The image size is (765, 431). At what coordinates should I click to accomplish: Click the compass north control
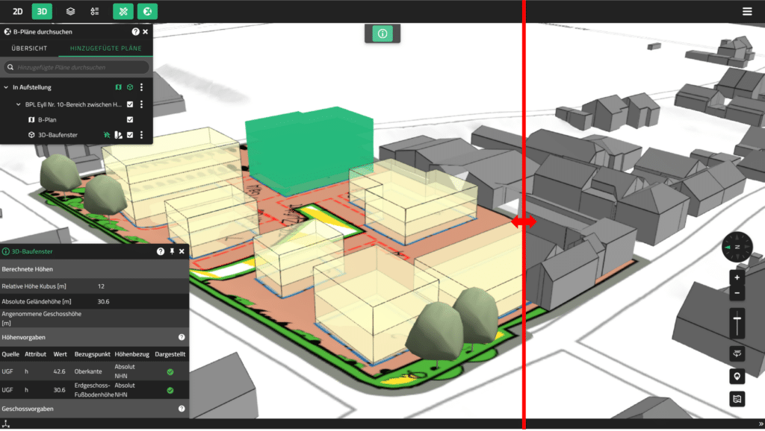737,247
